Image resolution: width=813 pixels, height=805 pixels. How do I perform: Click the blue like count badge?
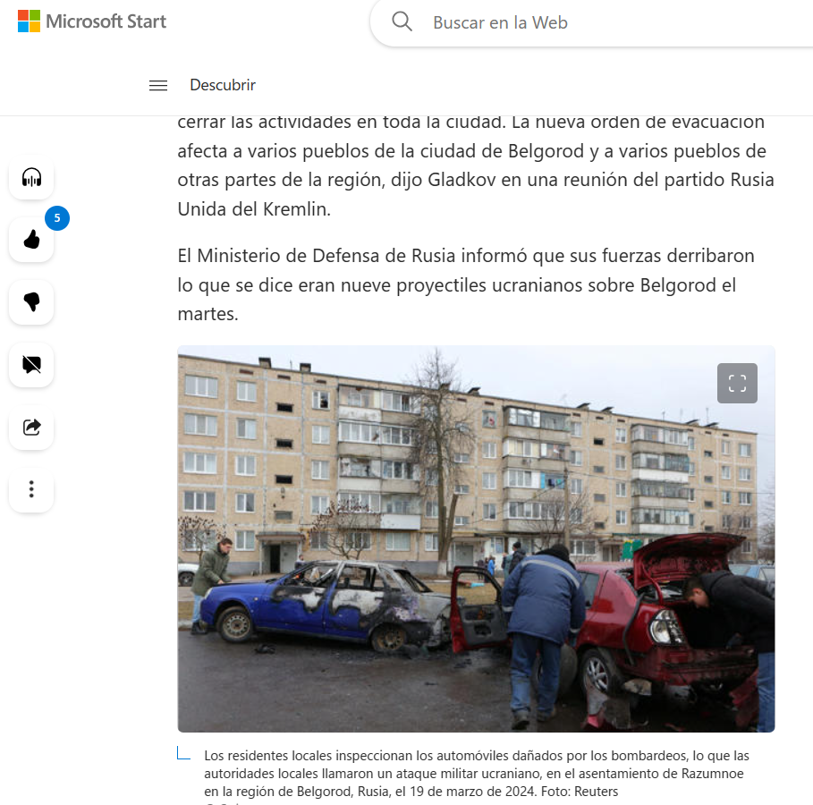pos(57,218)
